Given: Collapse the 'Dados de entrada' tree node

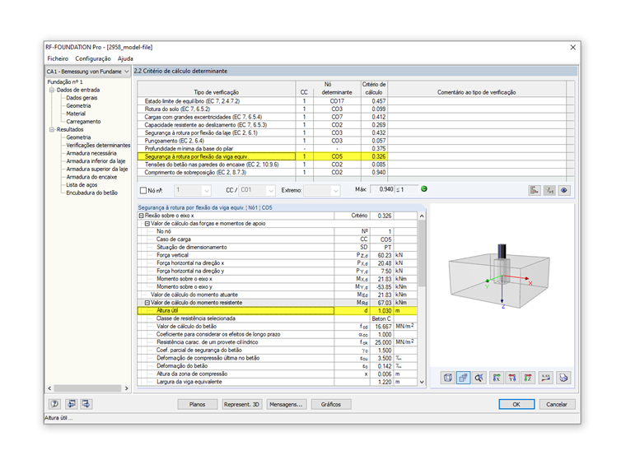Looking at the screenshot, I should pos(52,91).
